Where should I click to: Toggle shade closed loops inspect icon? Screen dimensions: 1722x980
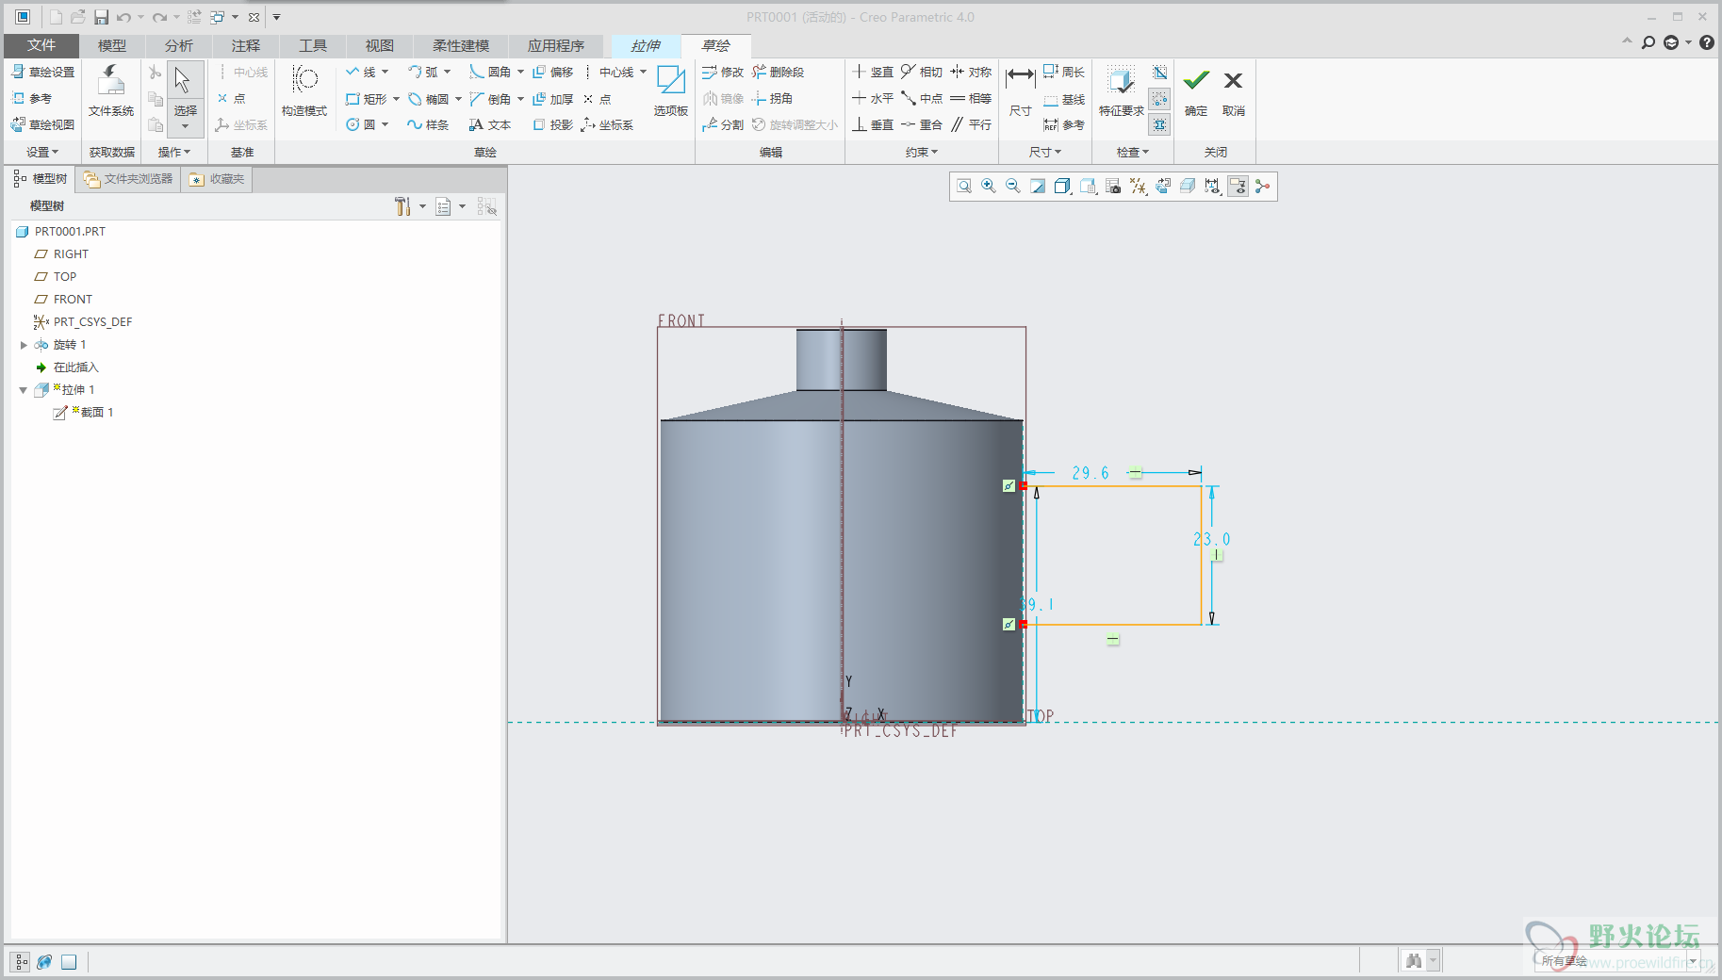click(x=1160, y=73)
